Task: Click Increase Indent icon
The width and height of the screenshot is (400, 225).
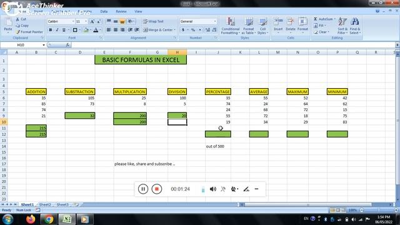Action: tap(137, 30)
